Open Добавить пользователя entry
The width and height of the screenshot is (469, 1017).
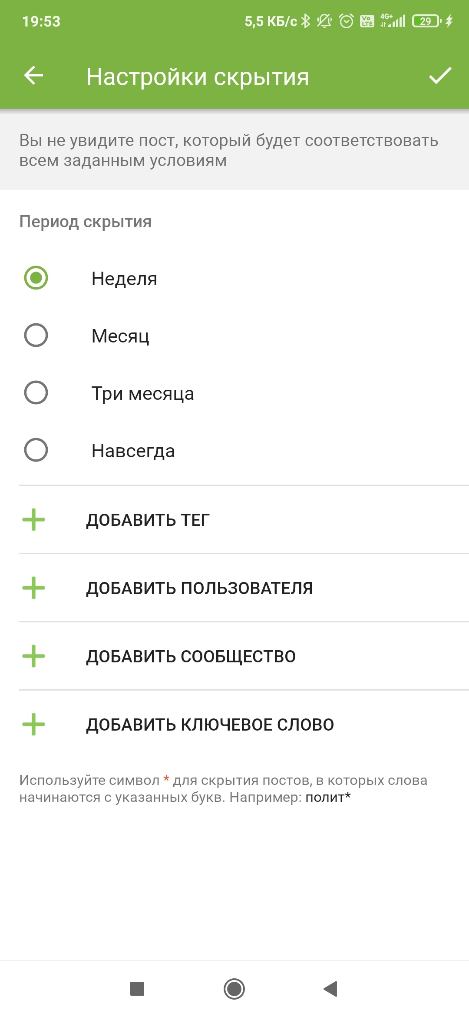point(199,588)
